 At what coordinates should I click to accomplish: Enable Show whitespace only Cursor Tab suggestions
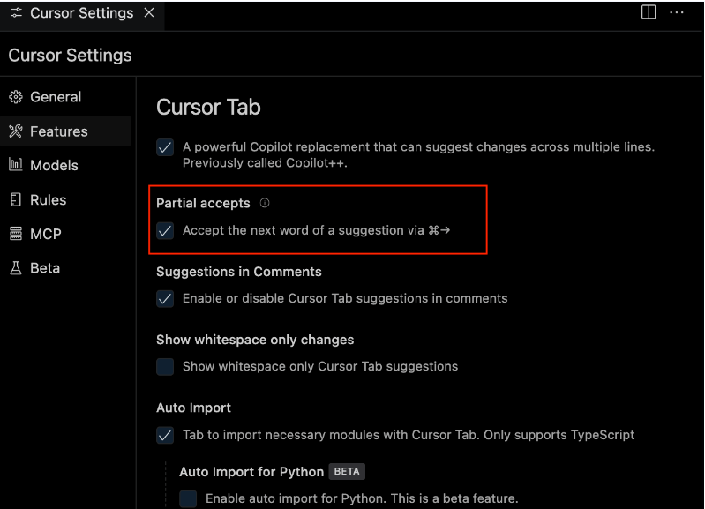click(x=165, y=366)
